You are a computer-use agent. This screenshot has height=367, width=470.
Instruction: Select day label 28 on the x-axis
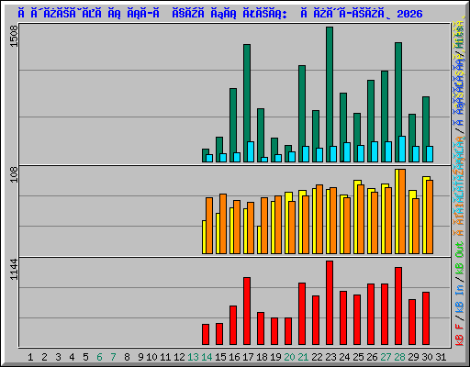point(399,357)
